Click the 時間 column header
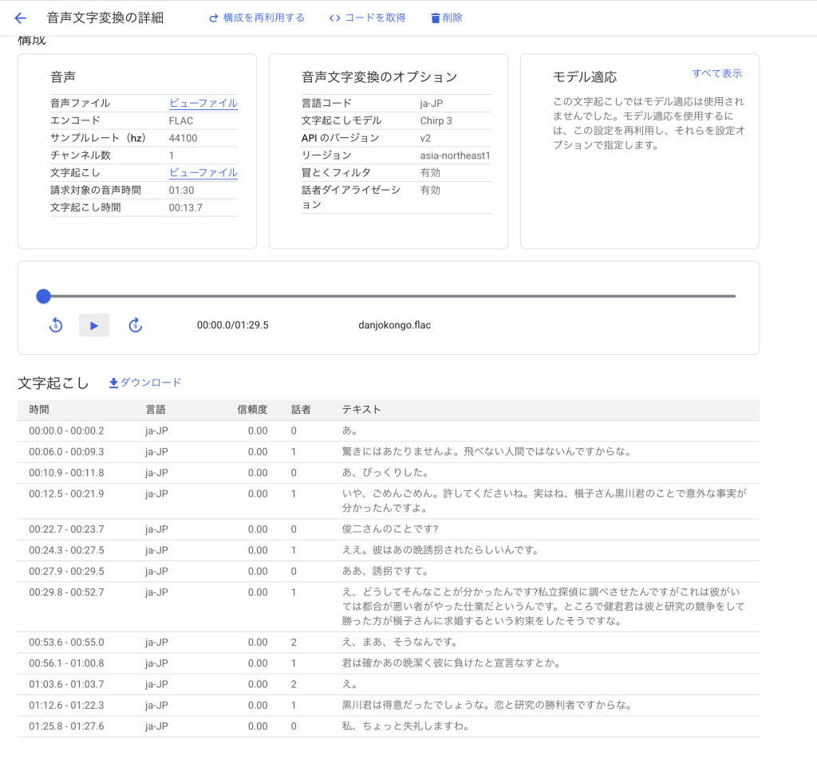The width and height of the screenshot is (817, 759). [39, 410]
